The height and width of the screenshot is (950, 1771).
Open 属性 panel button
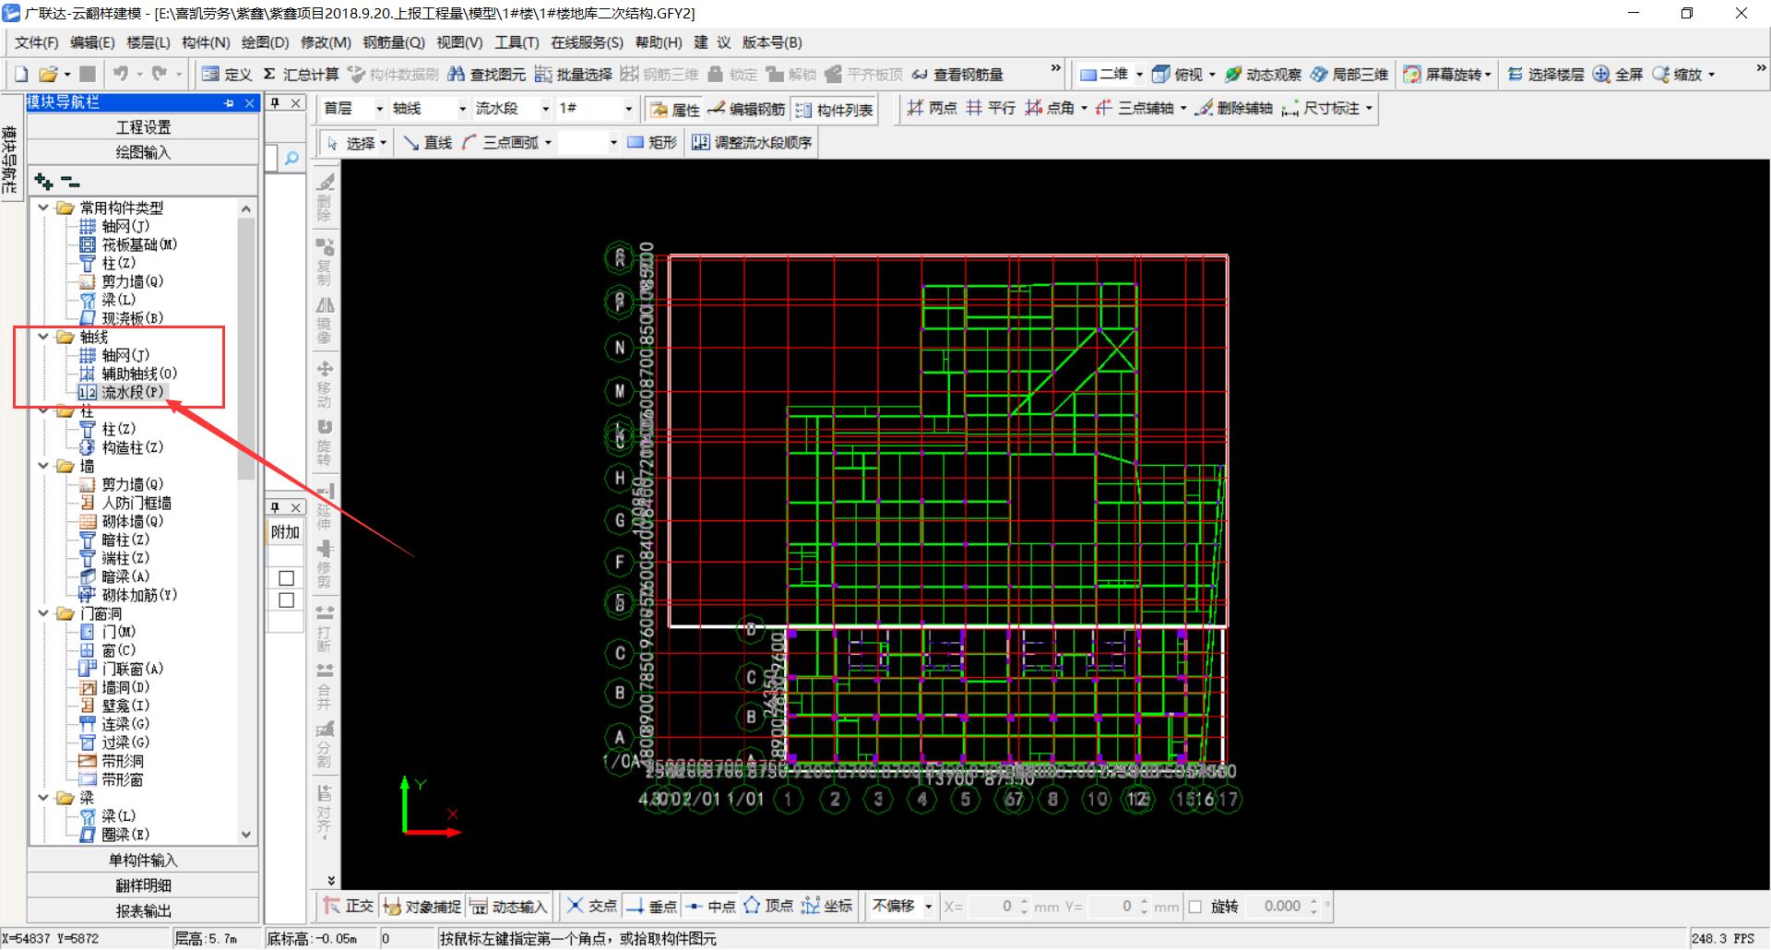click(x=675, y=110)
